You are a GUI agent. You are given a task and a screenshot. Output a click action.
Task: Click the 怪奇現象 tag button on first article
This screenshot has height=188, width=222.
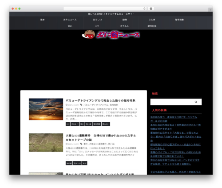pos(97,124)
